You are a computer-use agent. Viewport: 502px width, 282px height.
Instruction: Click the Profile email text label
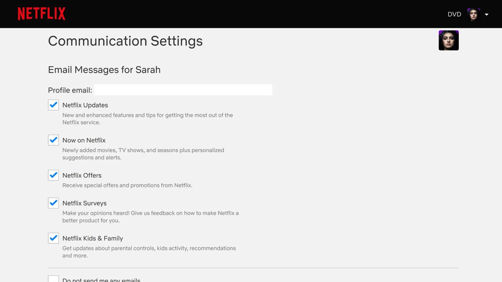70,90
